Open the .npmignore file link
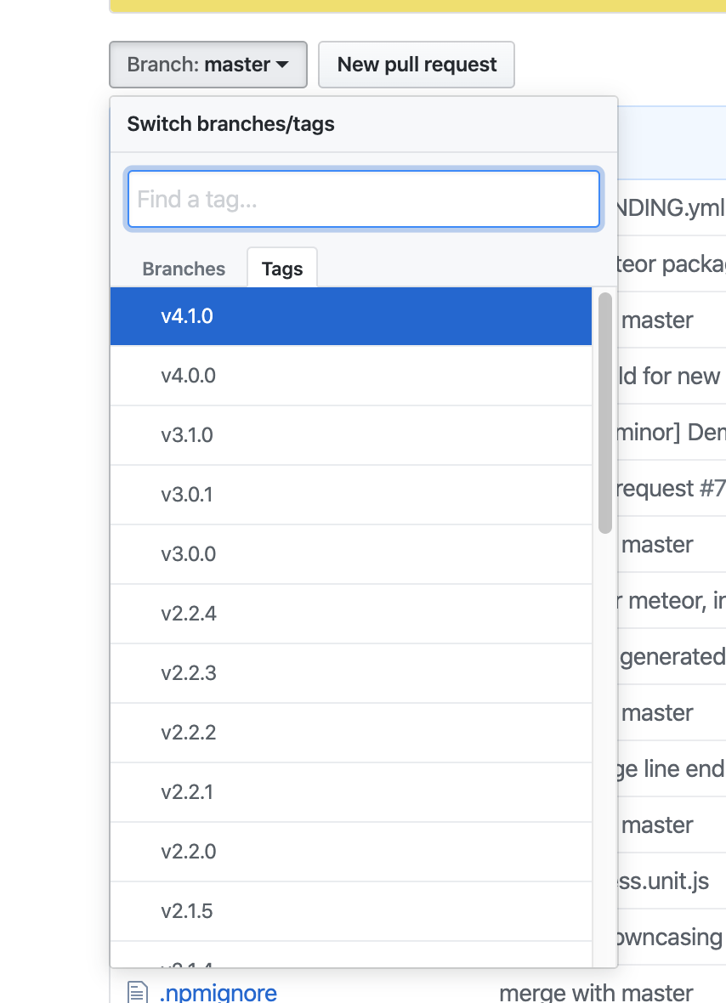This screenshot has width=726, height=1003. [x=218, y=992]
